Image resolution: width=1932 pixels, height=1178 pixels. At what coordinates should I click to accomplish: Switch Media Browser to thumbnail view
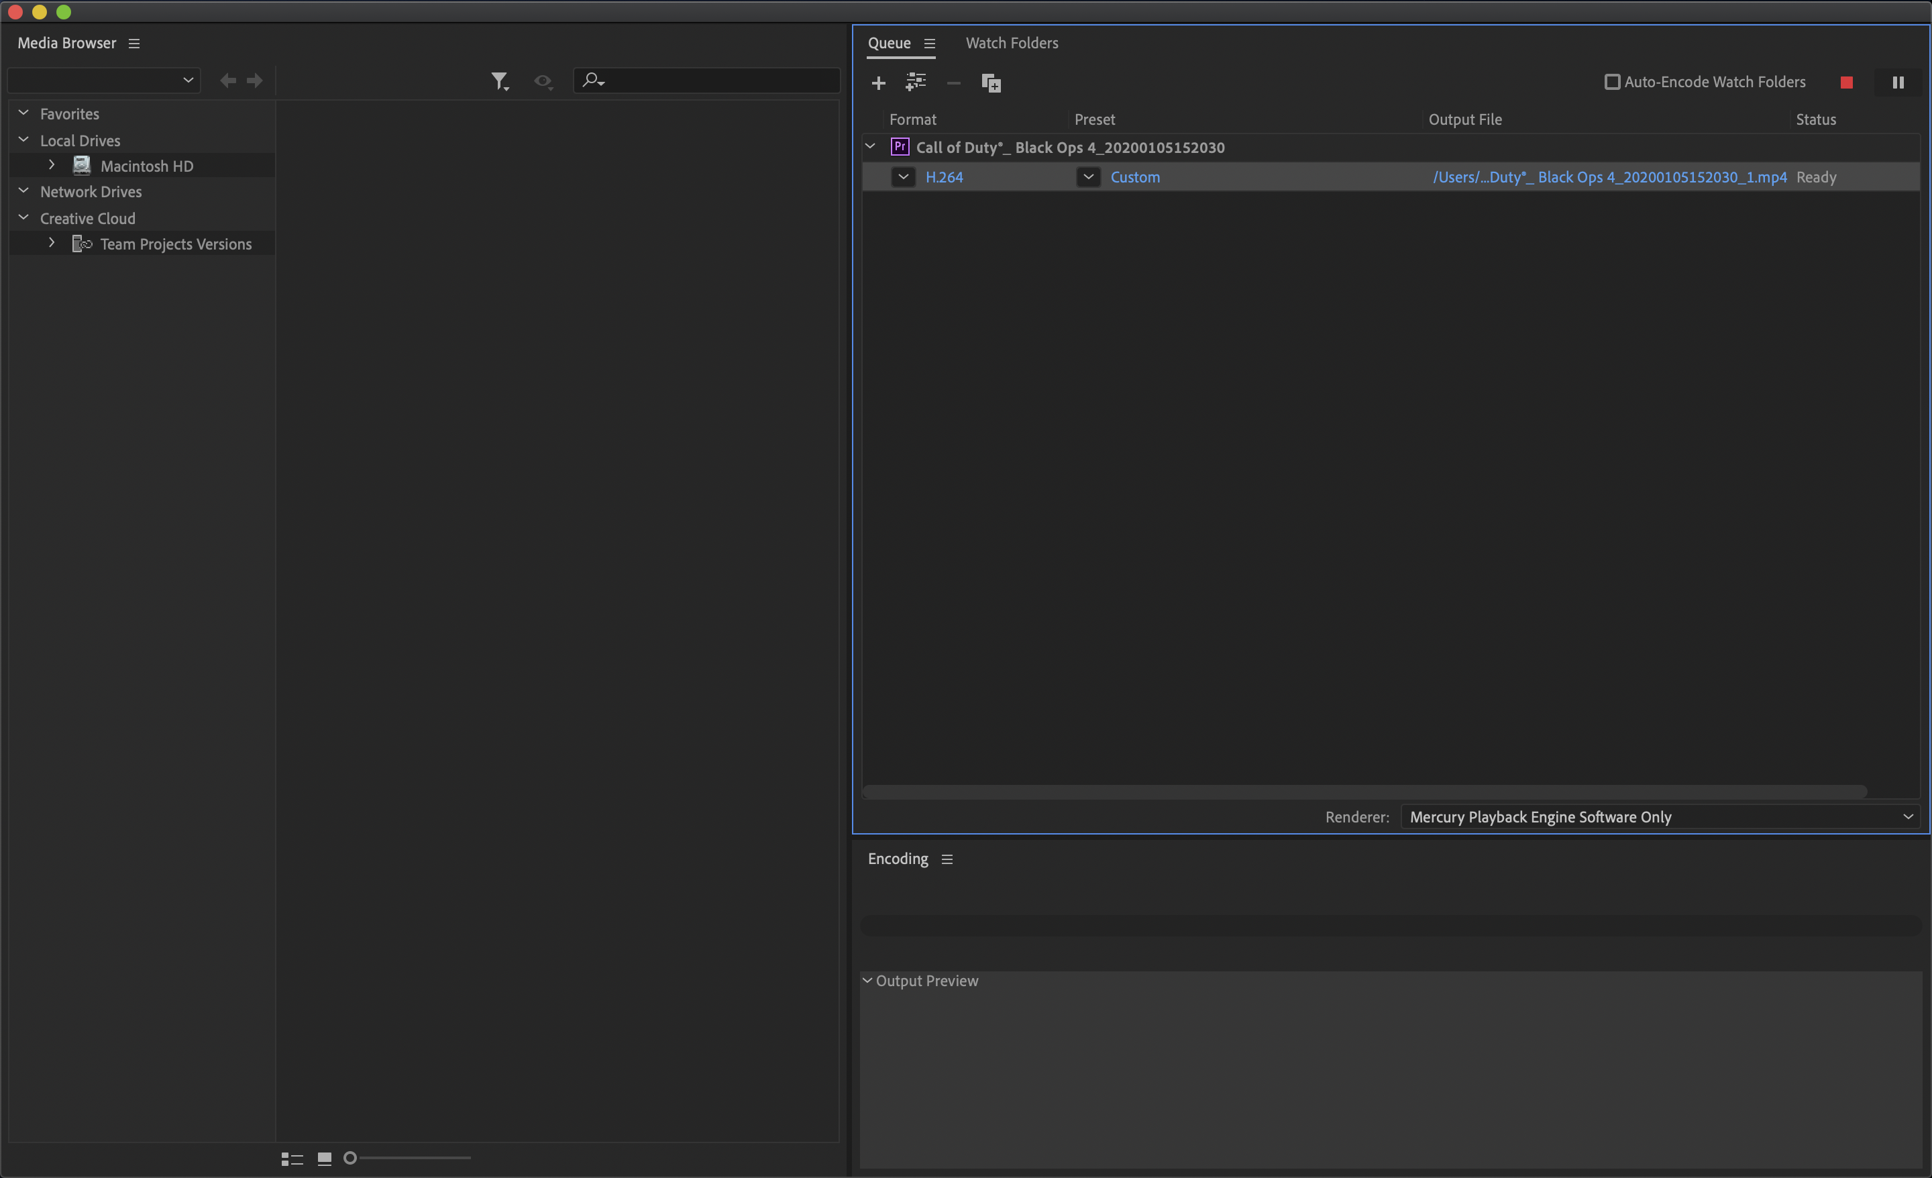[324, 1159]
